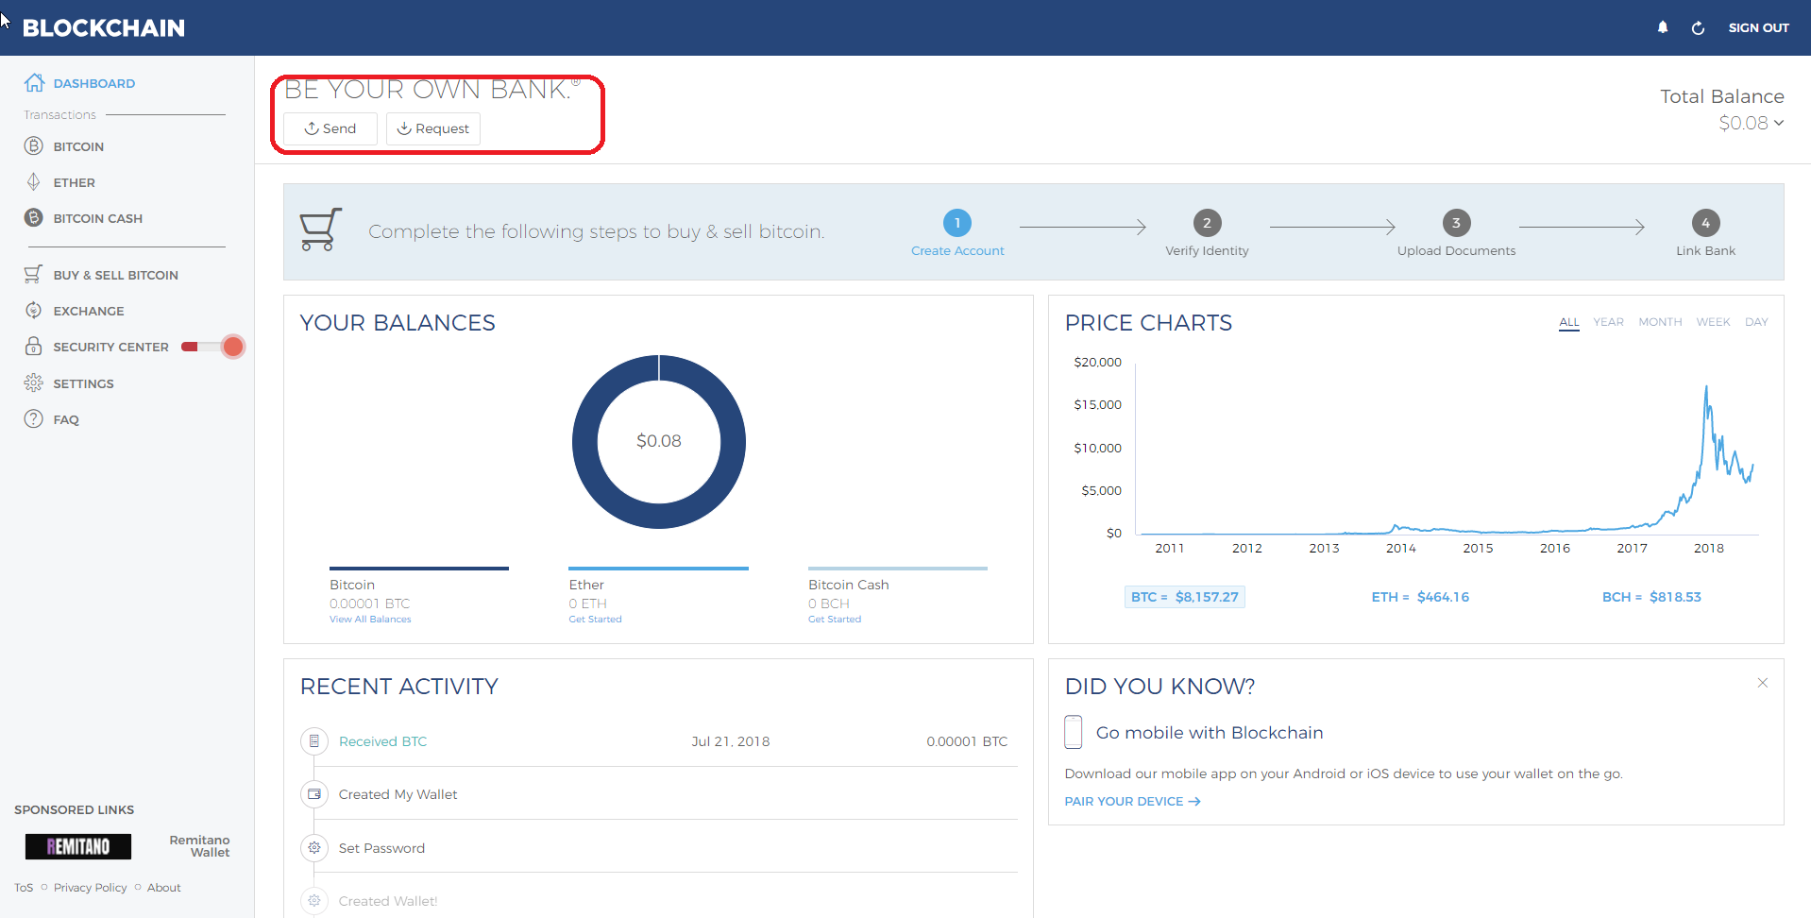Open SETTINGS in sidebar
The height and width of the screenshot is (918, 1811).
[83, 383]
